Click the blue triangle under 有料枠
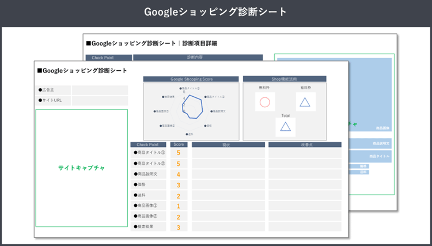Screen dimensions: 432x246 305,102
